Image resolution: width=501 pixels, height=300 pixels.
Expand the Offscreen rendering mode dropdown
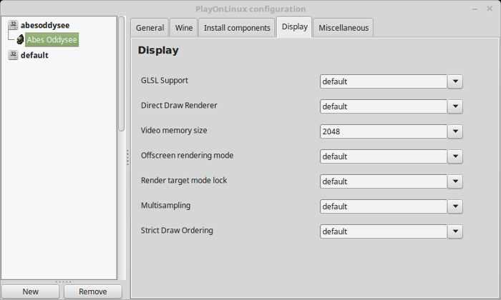[455, 156]
